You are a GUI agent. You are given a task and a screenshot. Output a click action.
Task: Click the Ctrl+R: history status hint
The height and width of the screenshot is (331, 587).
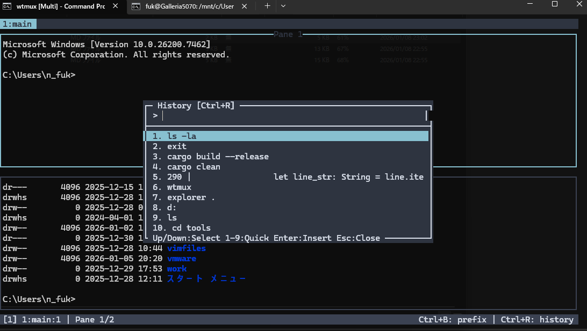pyautogui.click(x=537, y=320)
